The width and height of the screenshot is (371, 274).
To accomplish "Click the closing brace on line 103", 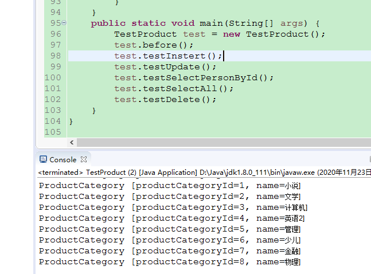I will [x=94, y=111].
